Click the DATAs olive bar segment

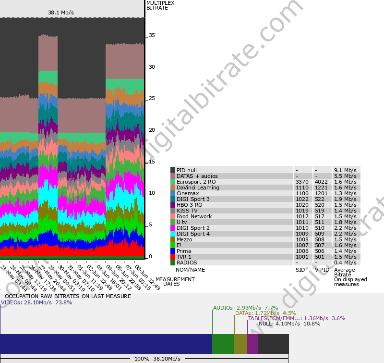point(241,344)
